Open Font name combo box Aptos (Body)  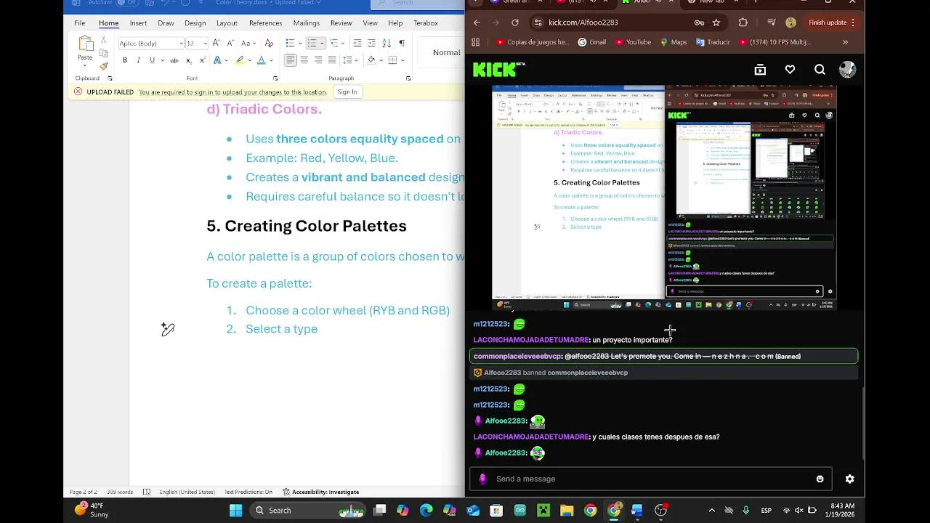[x=150, y=44]
